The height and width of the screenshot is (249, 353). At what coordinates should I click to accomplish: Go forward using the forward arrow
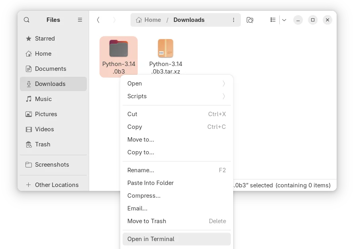click(x=114, y=20)
